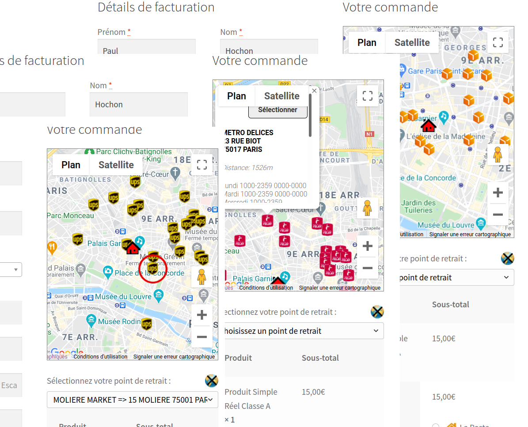The height and width of the screenshot is (427, 528).
Task: Pick the Street View pegman on the UPS map
Action: pyautogui.click(x=201, y=277)
